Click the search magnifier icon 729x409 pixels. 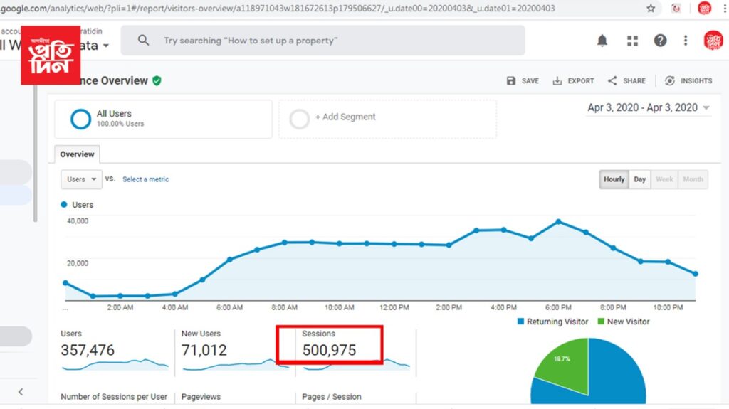[144, 41]
